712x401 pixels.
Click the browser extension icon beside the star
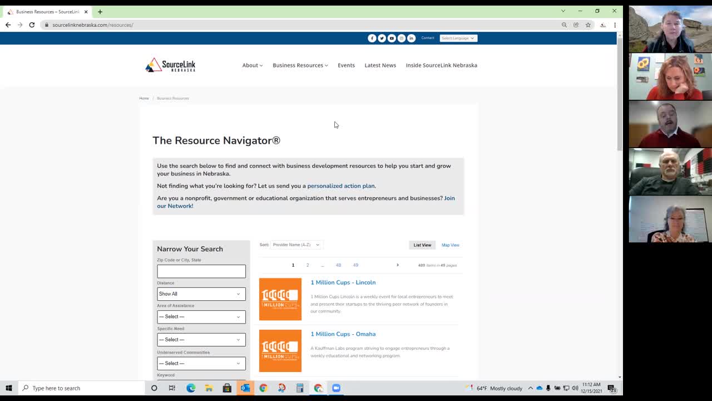603,25
